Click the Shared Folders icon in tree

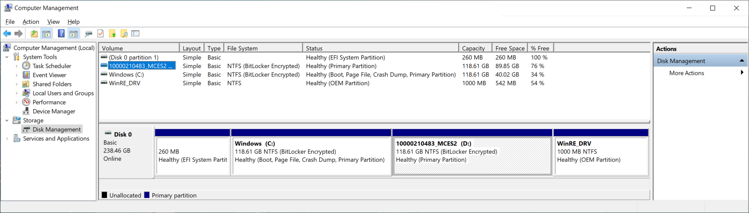click(26, 84)
